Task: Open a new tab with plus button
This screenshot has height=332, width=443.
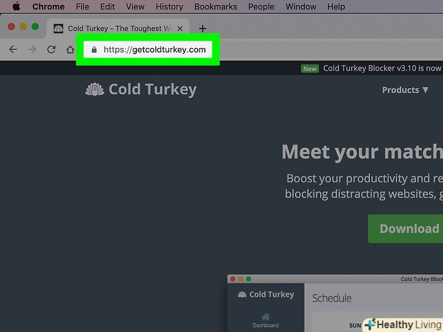Action: click(x=202, y=29)
